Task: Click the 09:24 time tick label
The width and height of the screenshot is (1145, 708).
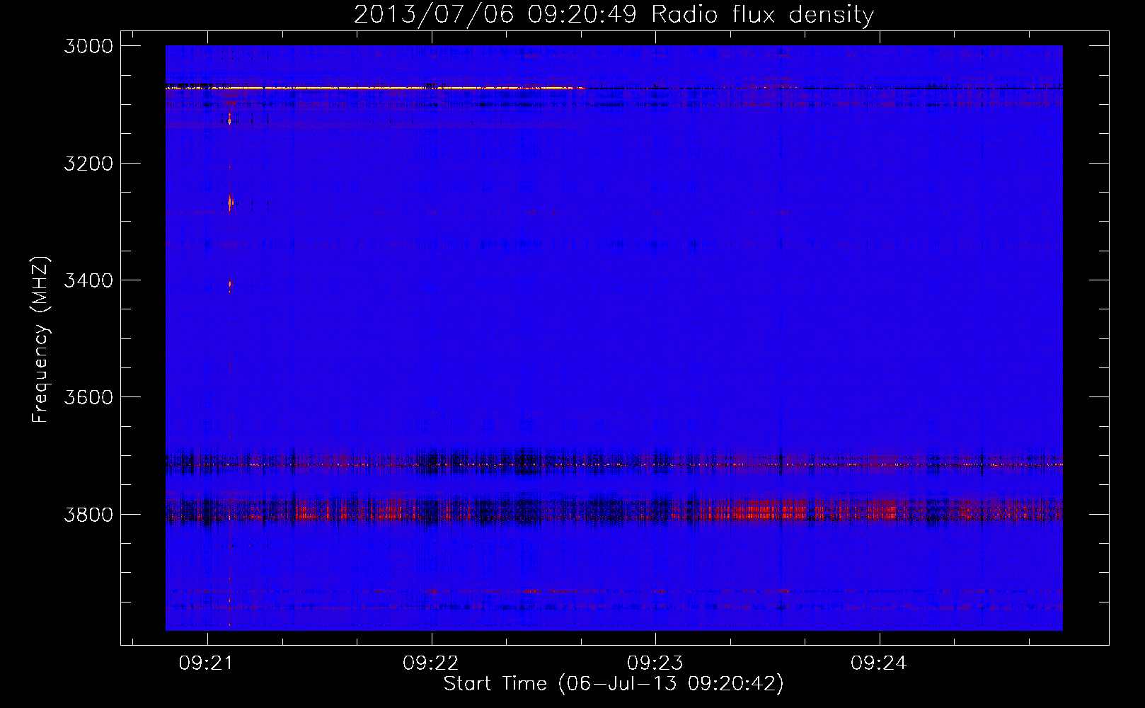Action: [879, 663]
